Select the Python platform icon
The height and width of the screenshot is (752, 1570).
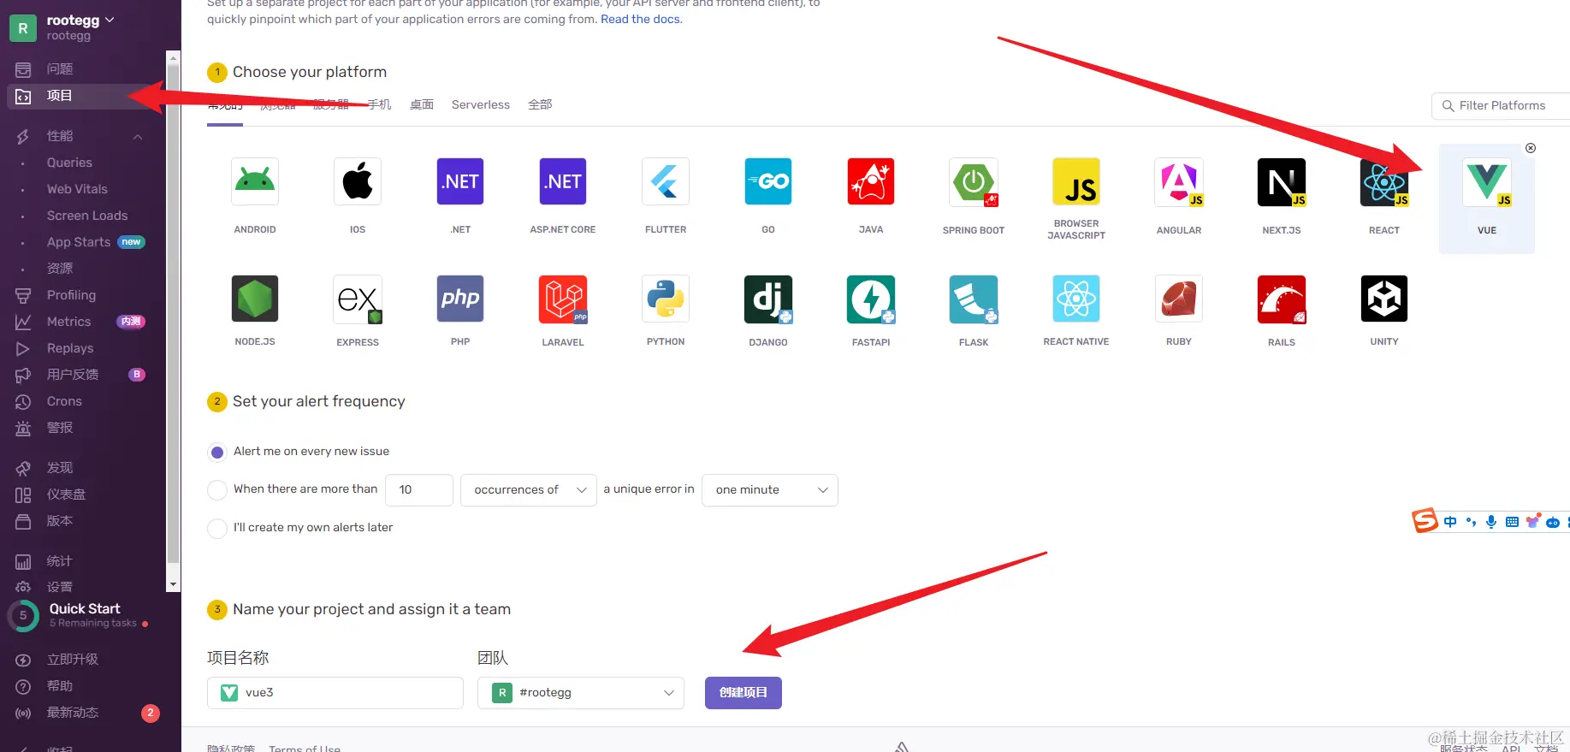pos(666,299)
